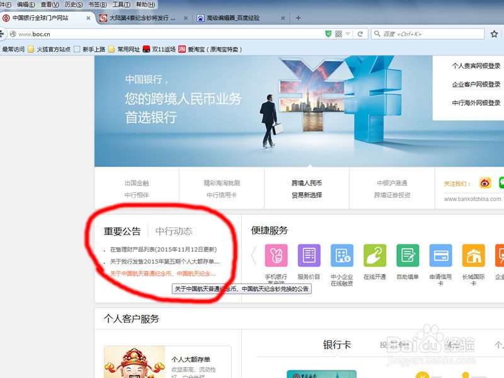Open the 火狐官方站点 bookmark folder
This screenshot has height=378, width=504.
[x=49, y=49]
